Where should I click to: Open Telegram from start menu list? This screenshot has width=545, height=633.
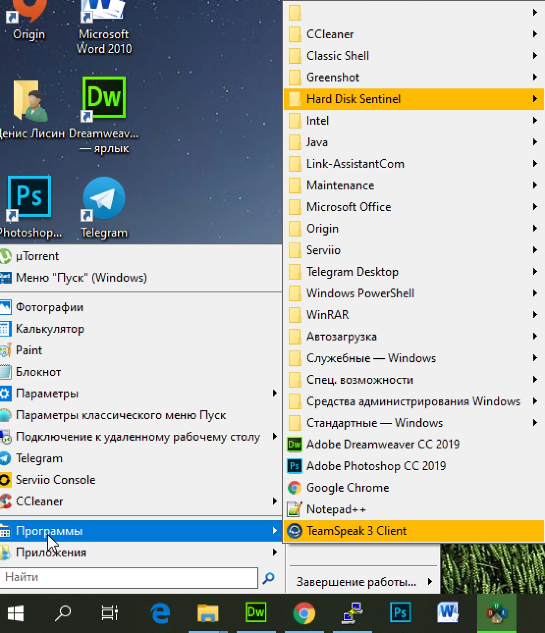pos(141,458)
